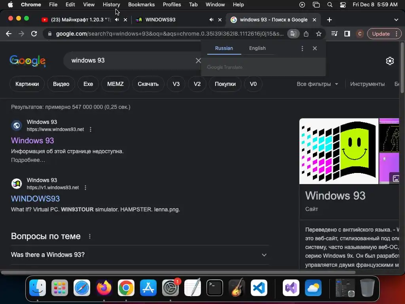Open the Profiles menu
This screenshot has height=304, width=405.
click(x=172, y=4)
